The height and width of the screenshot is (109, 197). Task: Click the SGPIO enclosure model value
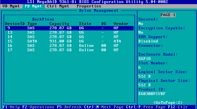[144, 59]
